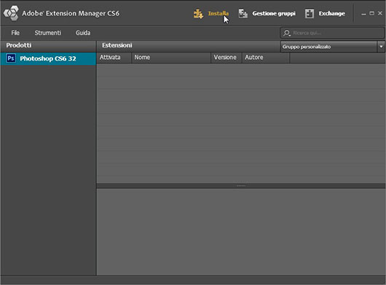Click the Estensioni panel header
The image size is (386, 285).
point(189,46)
